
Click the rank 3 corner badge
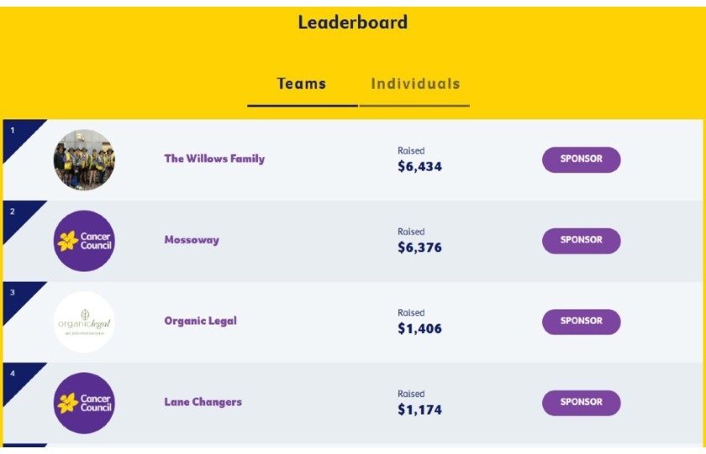[x=17, y=298]
